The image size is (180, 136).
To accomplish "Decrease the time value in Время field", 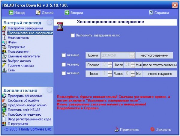I will point(132,57).
